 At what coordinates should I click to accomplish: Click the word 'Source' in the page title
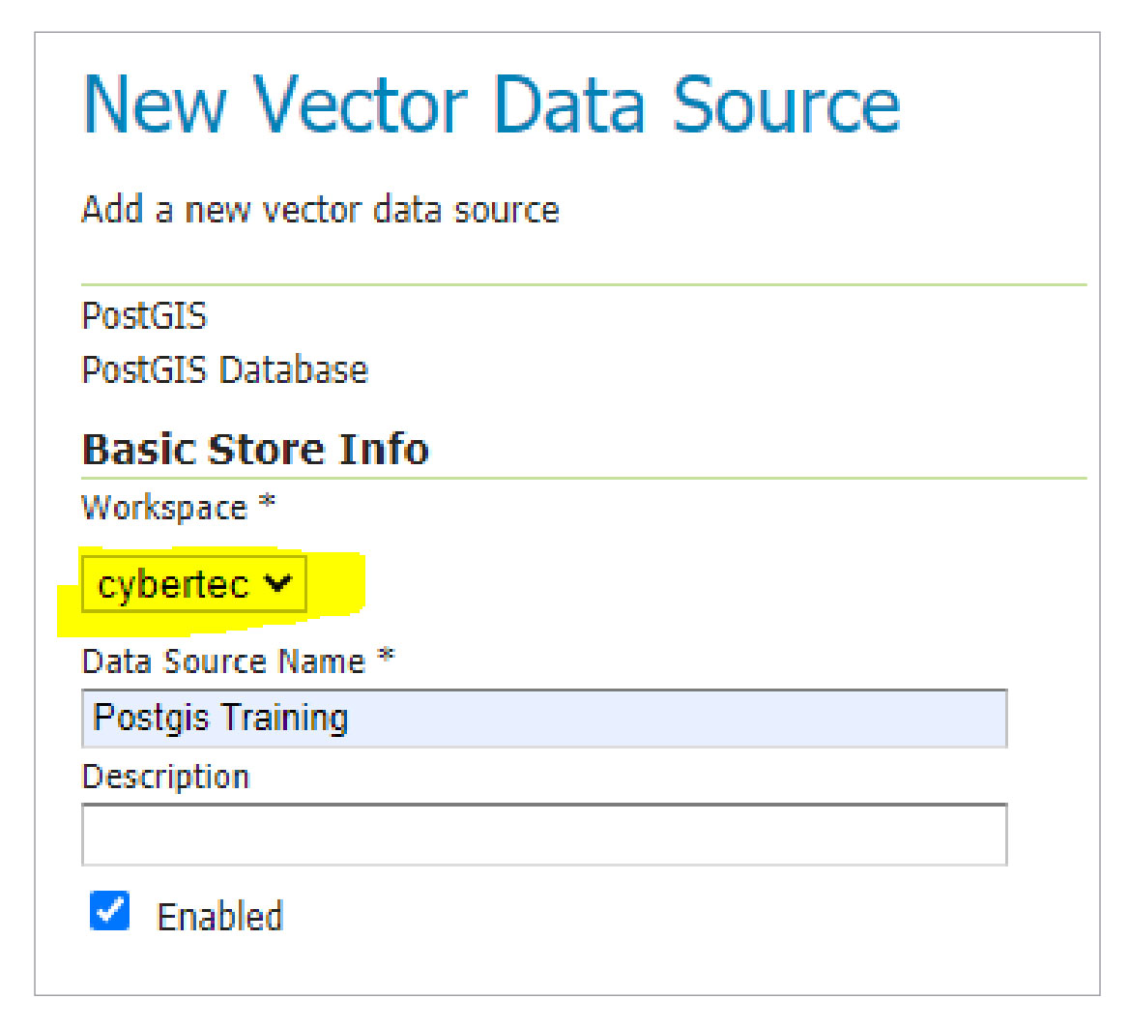tap(786, 104)
